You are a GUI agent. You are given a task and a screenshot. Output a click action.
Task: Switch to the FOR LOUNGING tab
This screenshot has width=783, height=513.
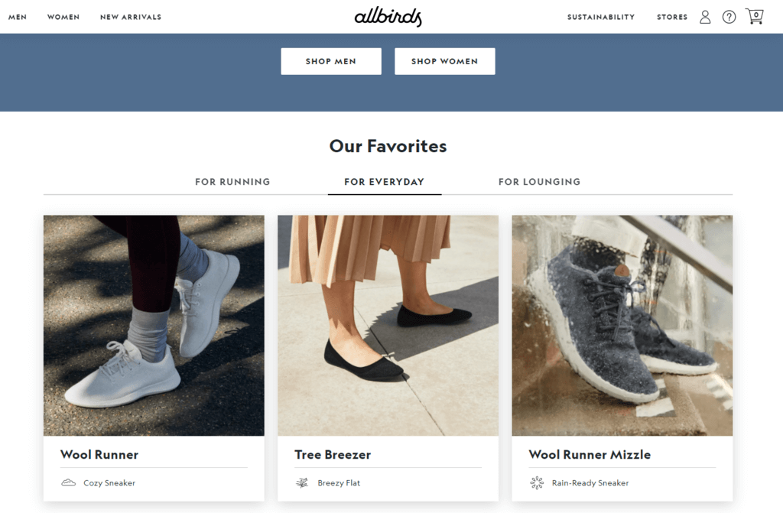539,181
